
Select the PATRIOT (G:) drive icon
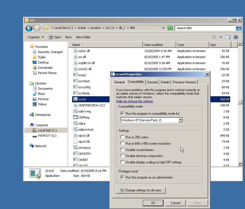[x=35, y=136]
